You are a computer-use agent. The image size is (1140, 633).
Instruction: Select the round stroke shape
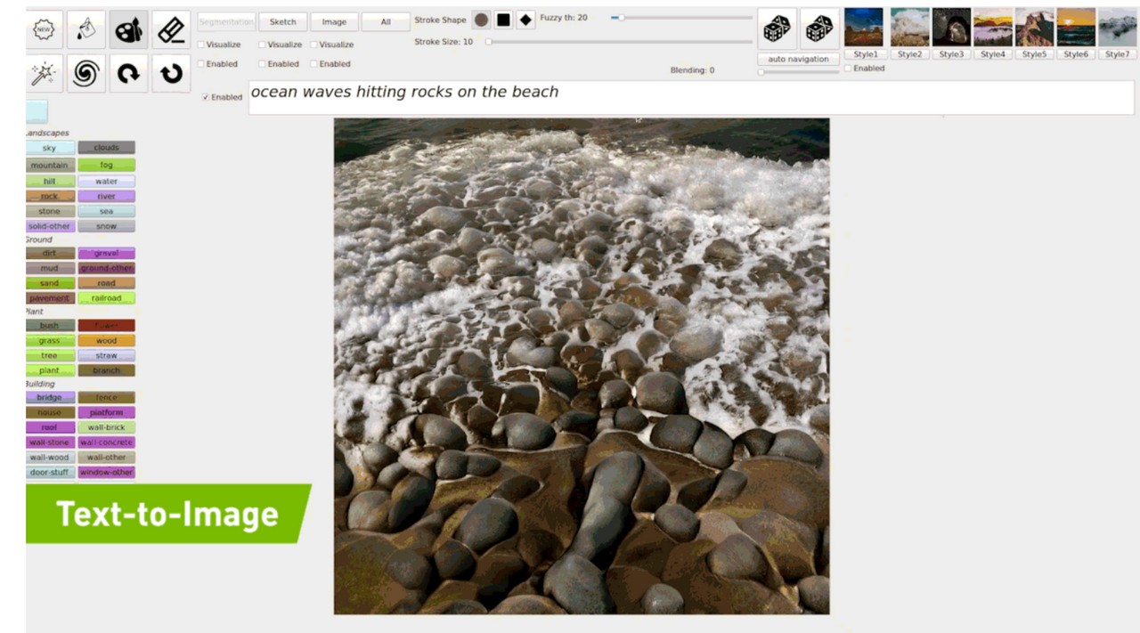coord(481,20)
